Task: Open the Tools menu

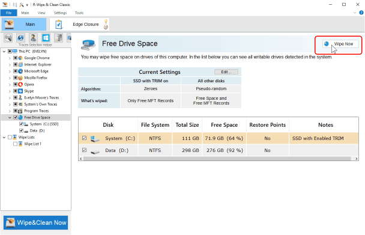Action: 79,13
